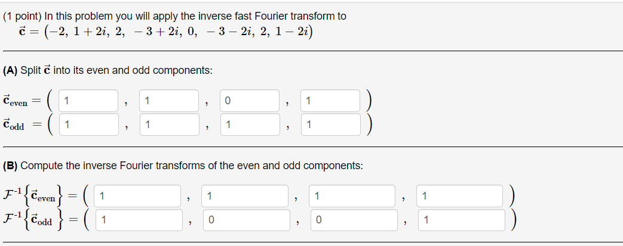This screenshot has height=246, width=623.
Task: Click fourth box of inverse transform of c_odd
Action: click(x=462, y=220)
